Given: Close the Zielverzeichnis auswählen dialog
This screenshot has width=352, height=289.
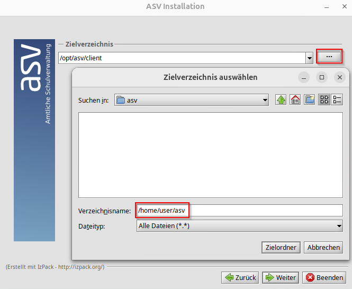Looking at the screenshot, I should (340, 77).
